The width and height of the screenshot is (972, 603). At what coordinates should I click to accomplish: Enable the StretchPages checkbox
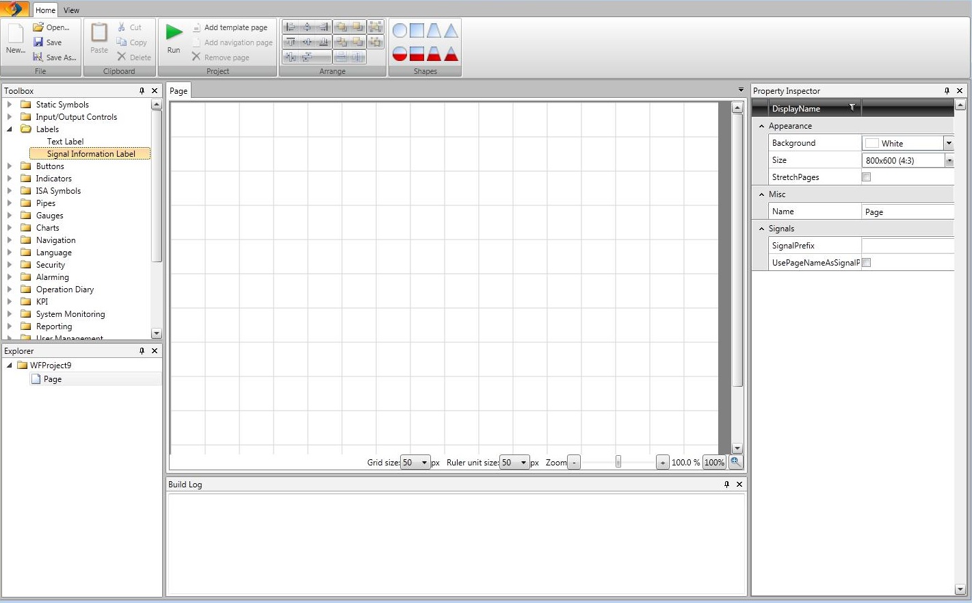point(866,177)
